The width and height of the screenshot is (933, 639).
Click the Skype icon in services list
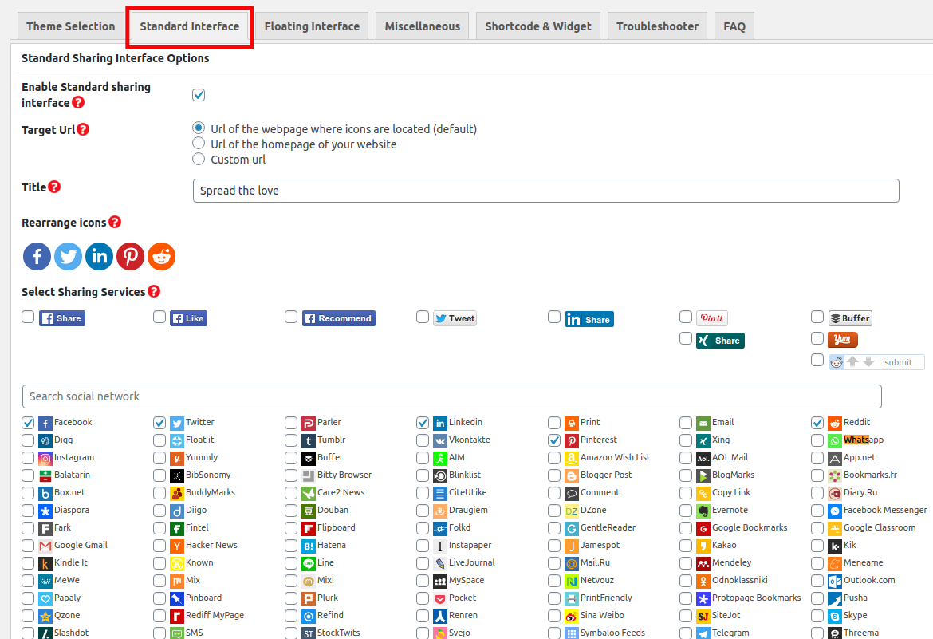coord(835,617)
